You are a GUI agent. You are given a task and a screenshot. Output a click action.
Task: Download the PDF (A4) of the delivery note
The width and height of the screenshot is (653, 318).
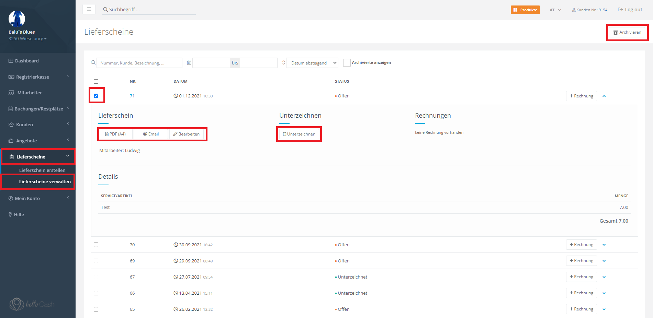pos(115,134)
